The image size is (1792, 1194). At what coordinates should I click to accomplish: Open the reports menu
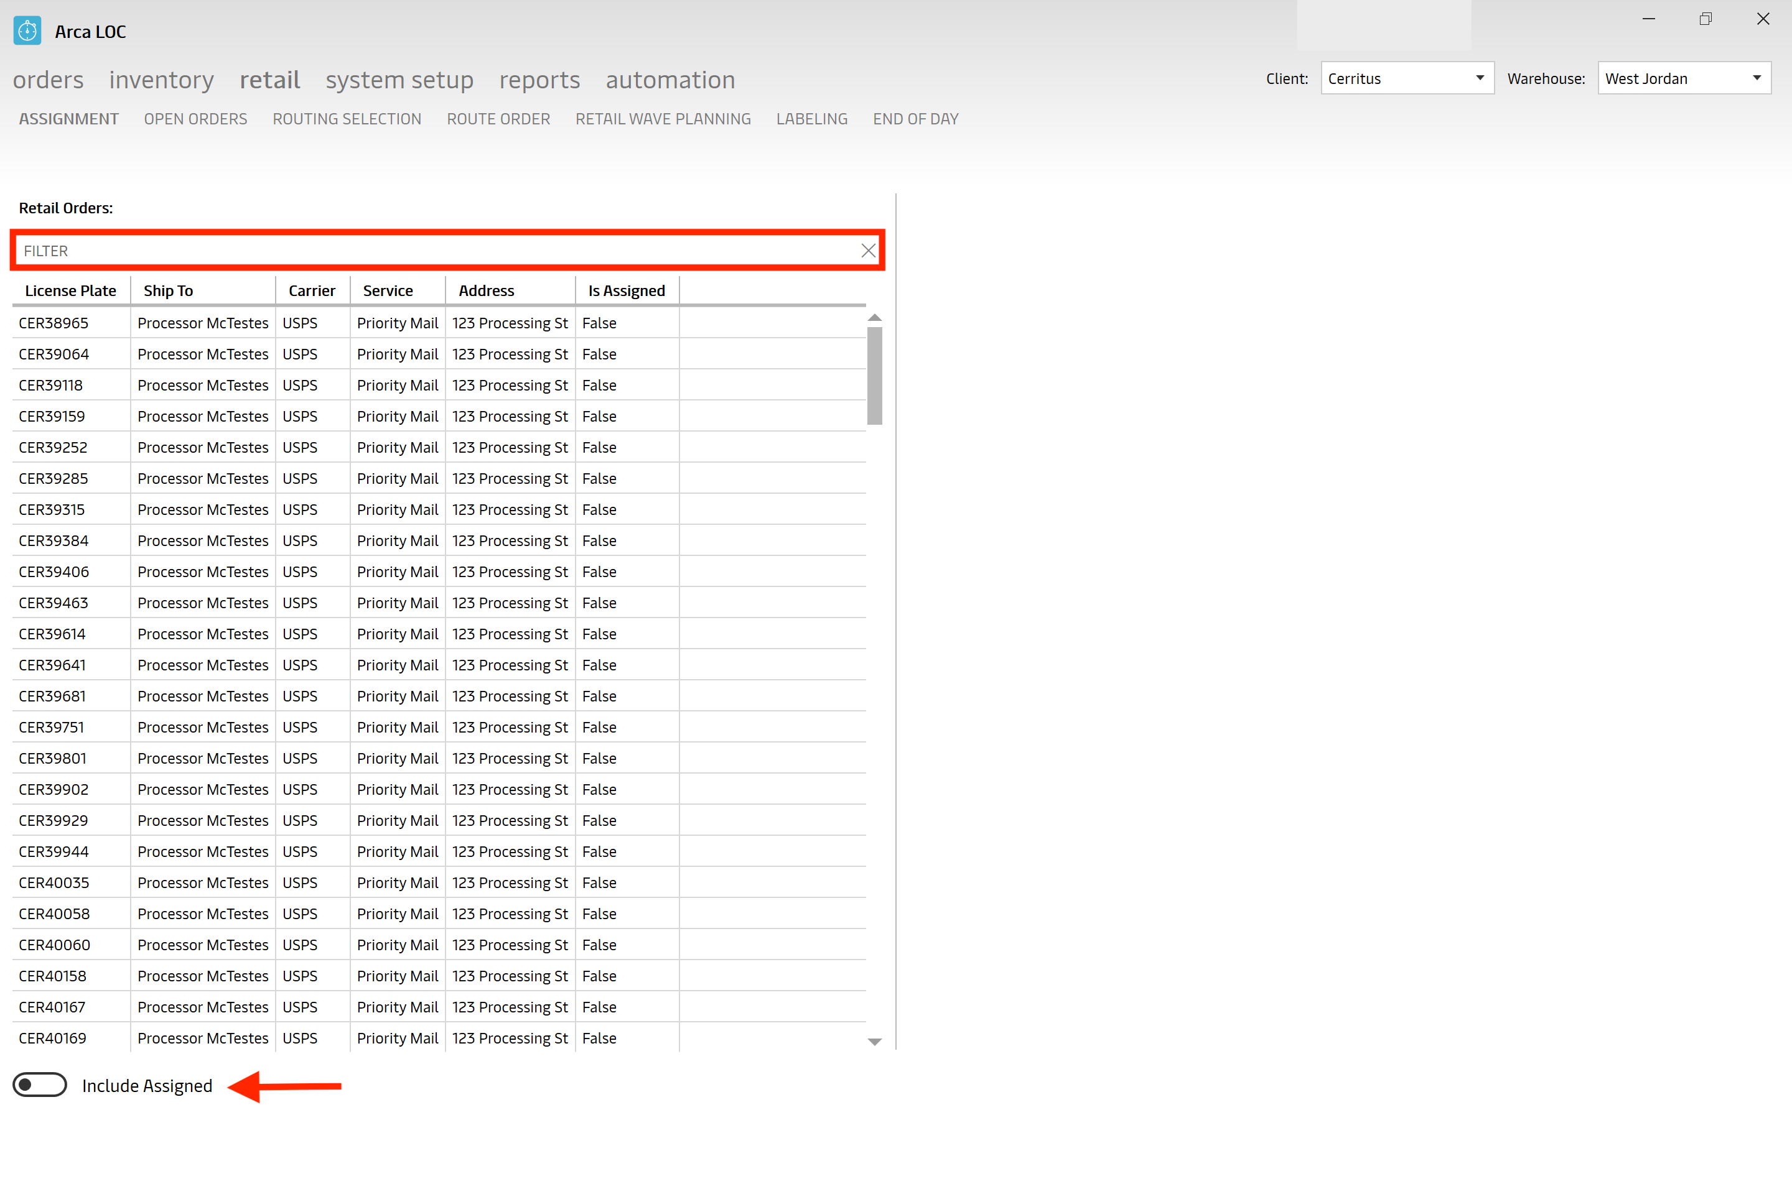click(x=539, y=78)
